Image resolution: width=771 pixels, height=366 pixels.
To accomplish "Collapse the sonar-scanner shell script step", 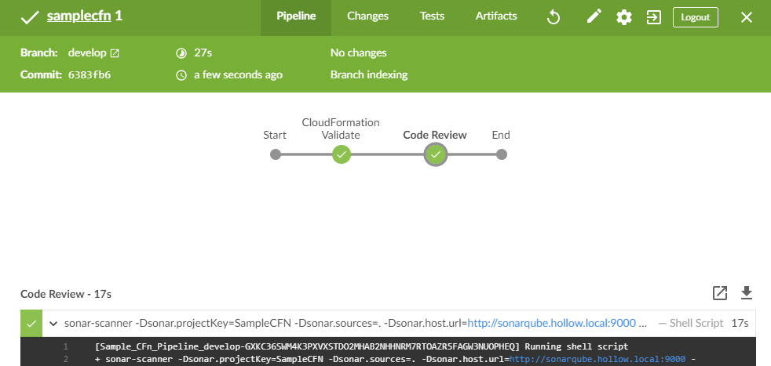I will tap(53, 323).
